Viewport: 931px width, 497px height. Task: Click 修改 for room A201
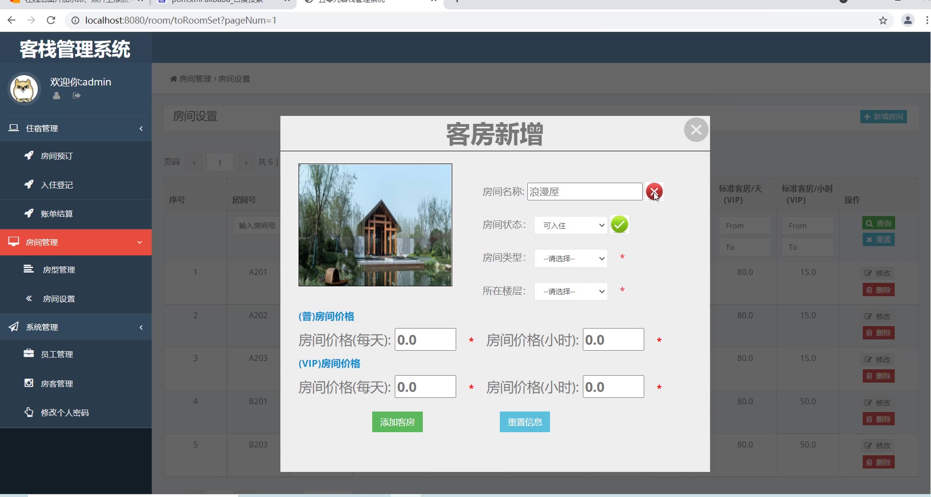point(878,273)
